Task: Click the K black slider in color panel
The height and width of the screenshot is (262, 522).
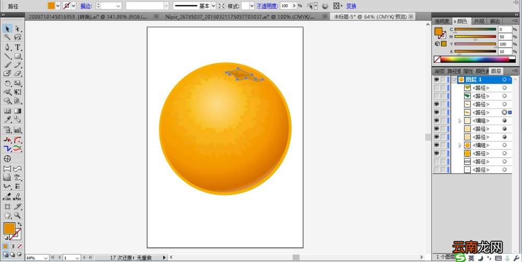Action: [476, 52]
